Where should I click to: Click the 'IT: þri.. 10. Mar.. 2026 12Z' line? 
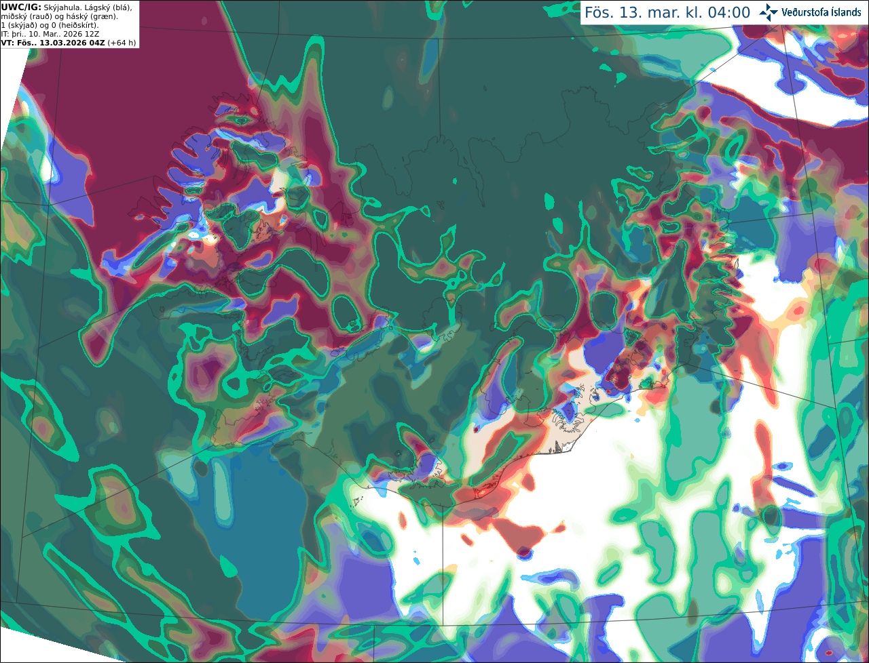point(50,34)
